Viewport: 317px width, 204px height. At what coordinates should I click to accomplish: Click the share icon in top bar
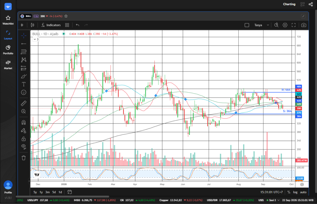[311, 4]
